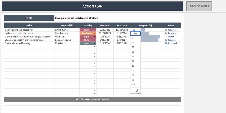Viewport: 226px width, 113px height.
Task: Select 70 in the progress list
Action: 133,71
